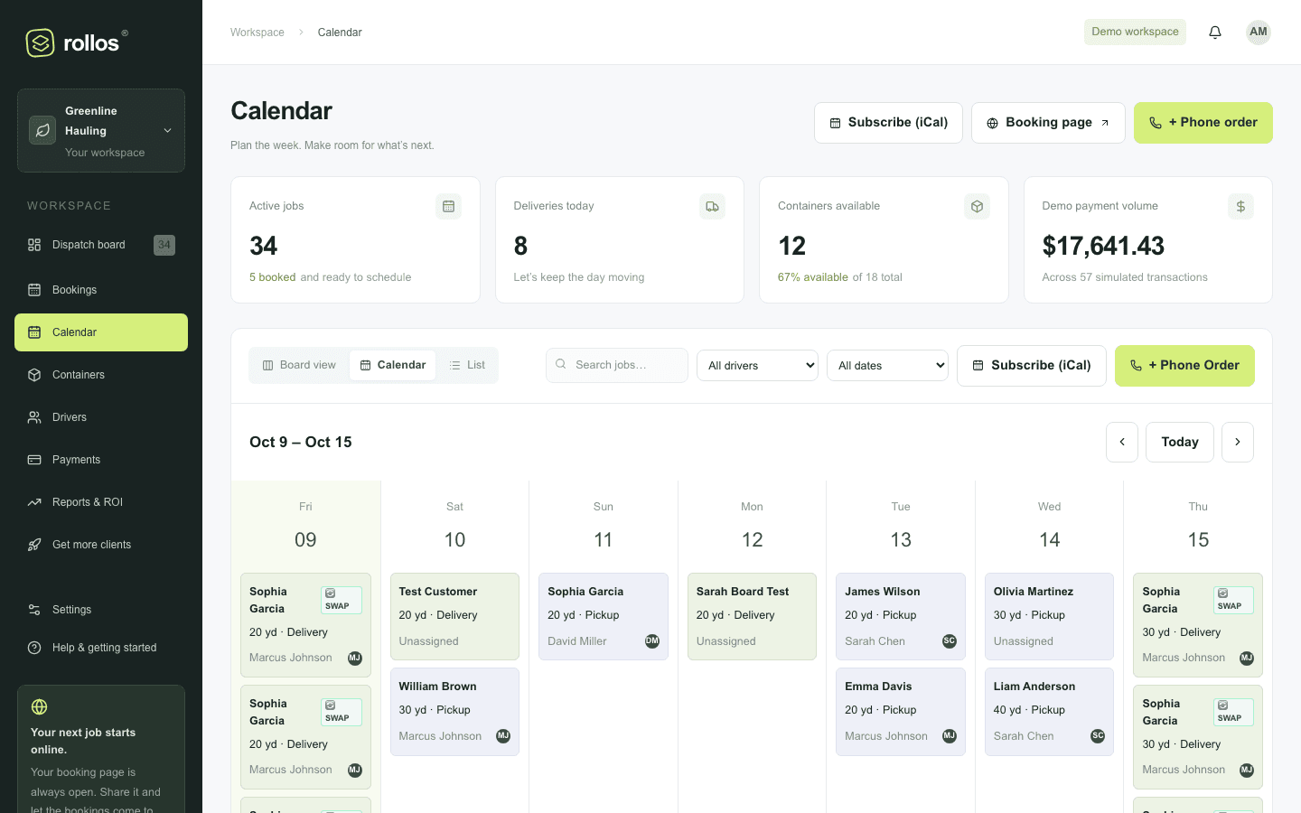This screenshot has height=813, width=1301.
Task: Select the Calendar view tab
Action: pos(393,365)
